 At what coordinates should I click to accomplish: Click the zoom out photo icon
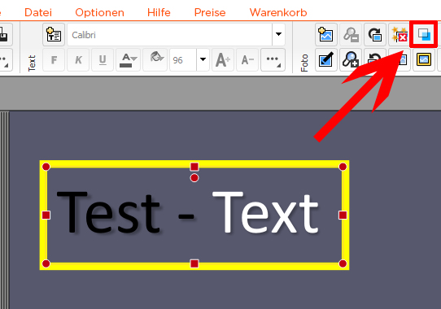(351, 35)
